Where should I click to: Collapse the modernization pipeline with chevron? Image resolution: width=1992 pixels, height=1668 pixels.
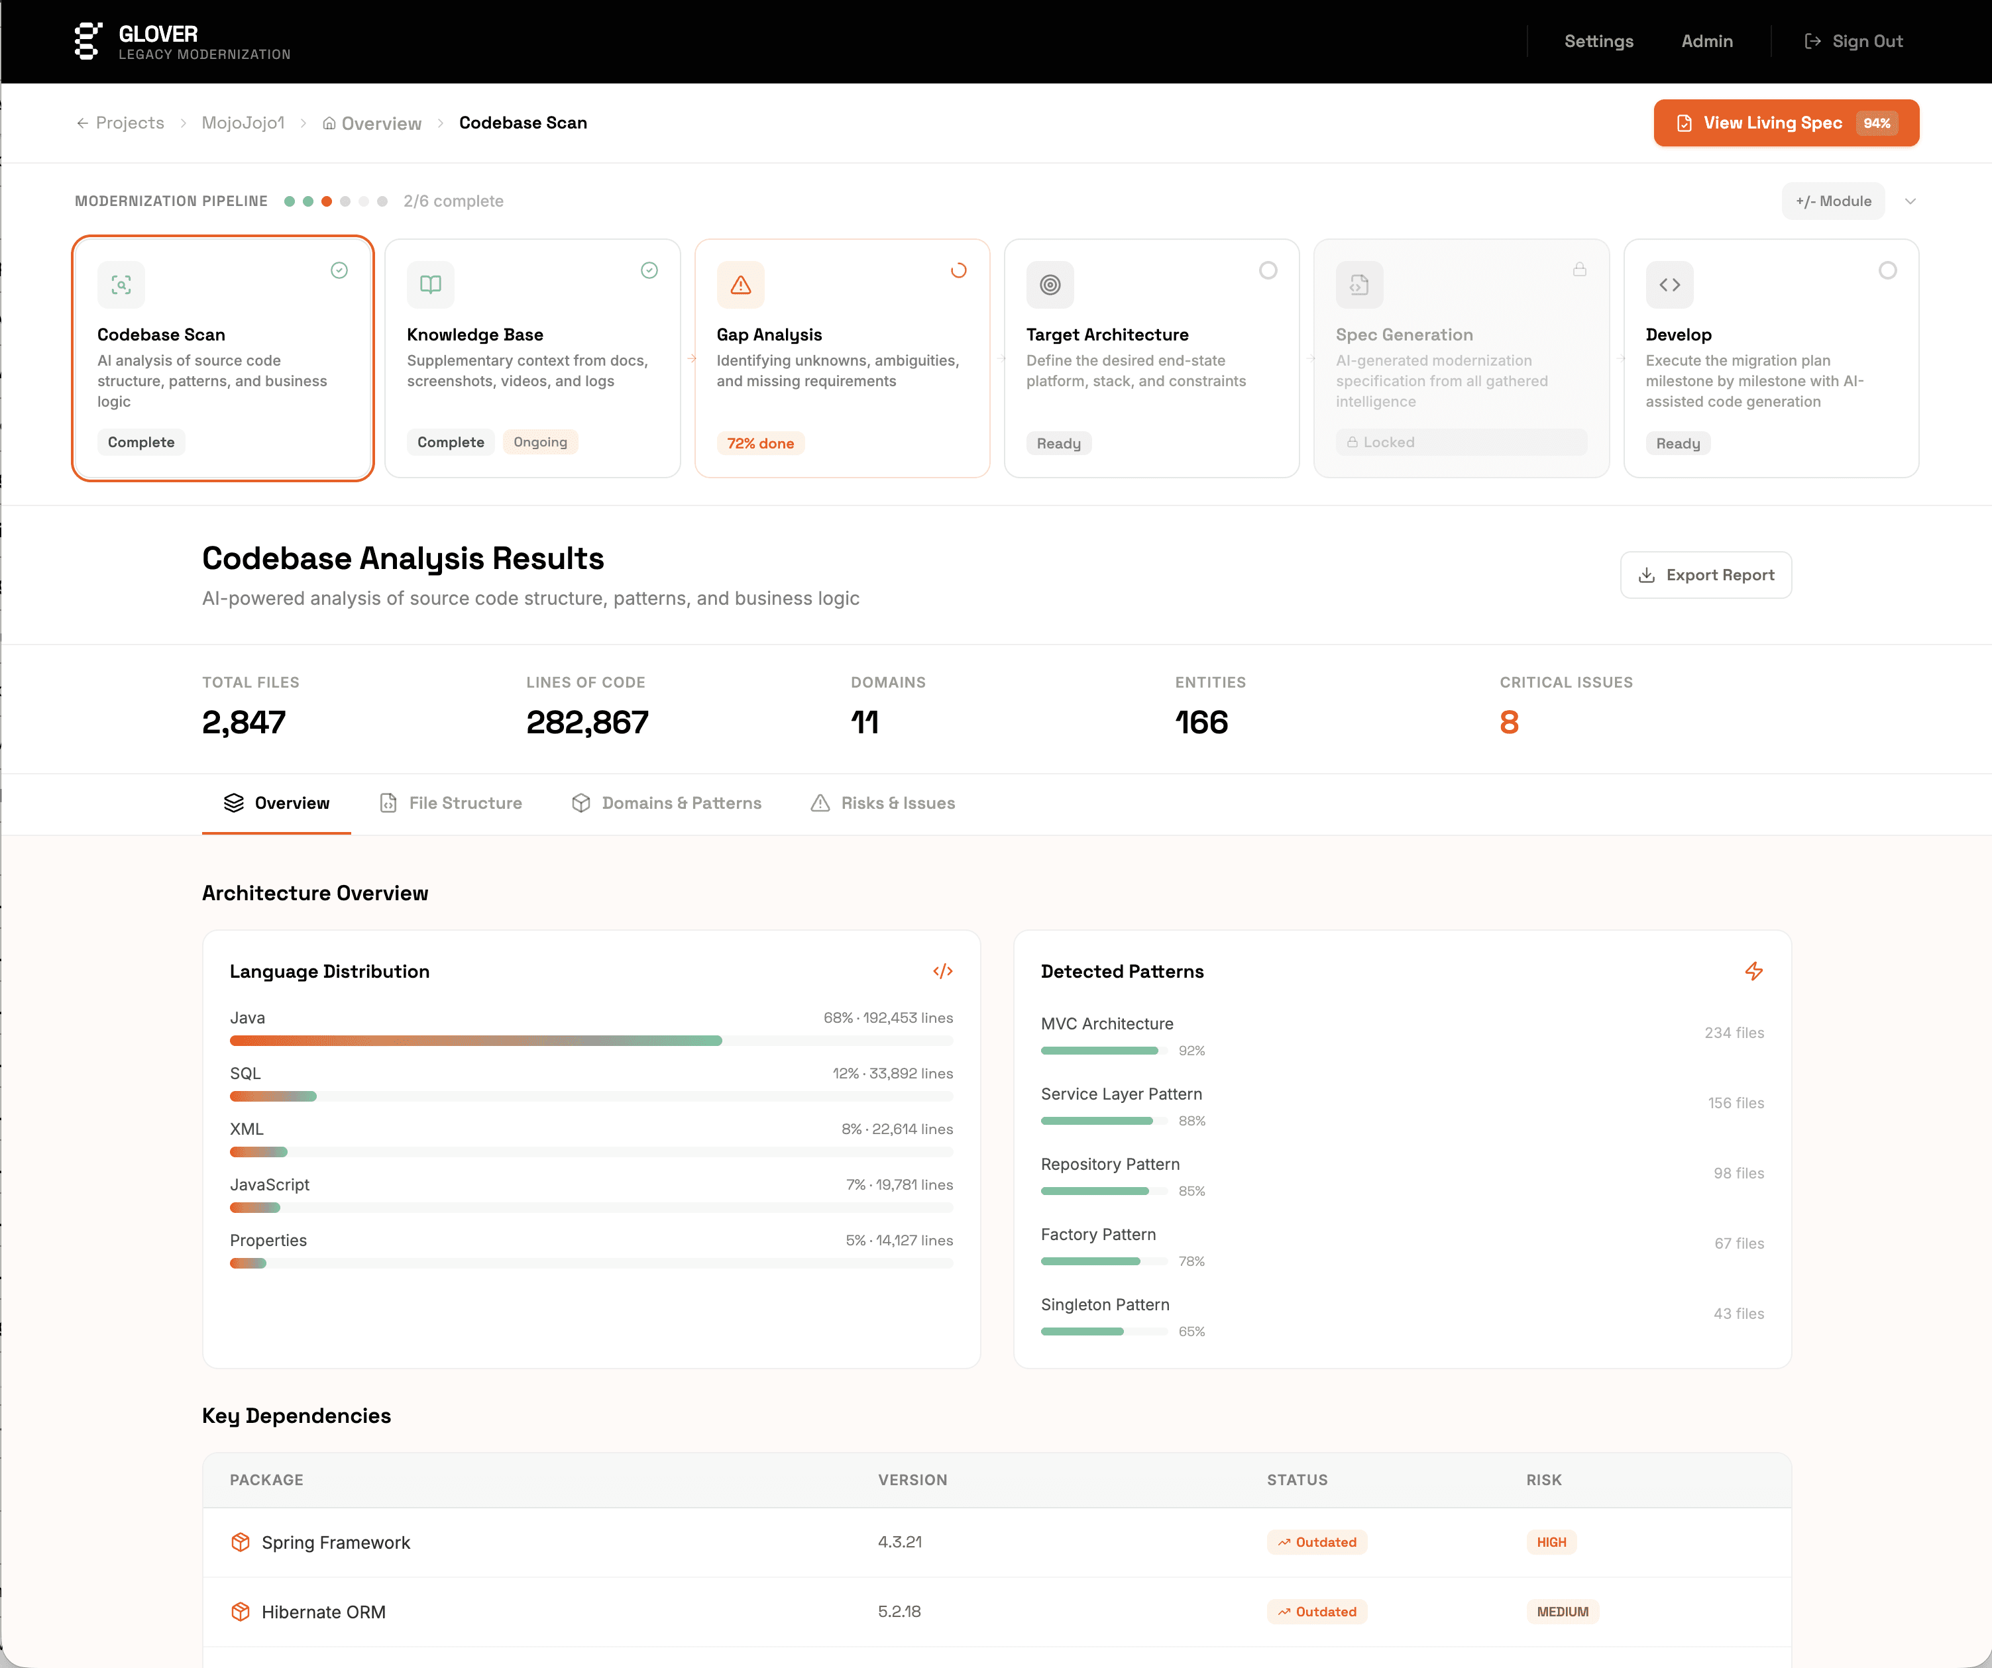coord(1910,201)
